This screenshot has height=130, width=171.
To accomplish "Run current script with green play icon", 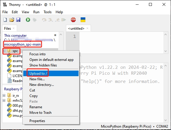I will coord(28,20).
